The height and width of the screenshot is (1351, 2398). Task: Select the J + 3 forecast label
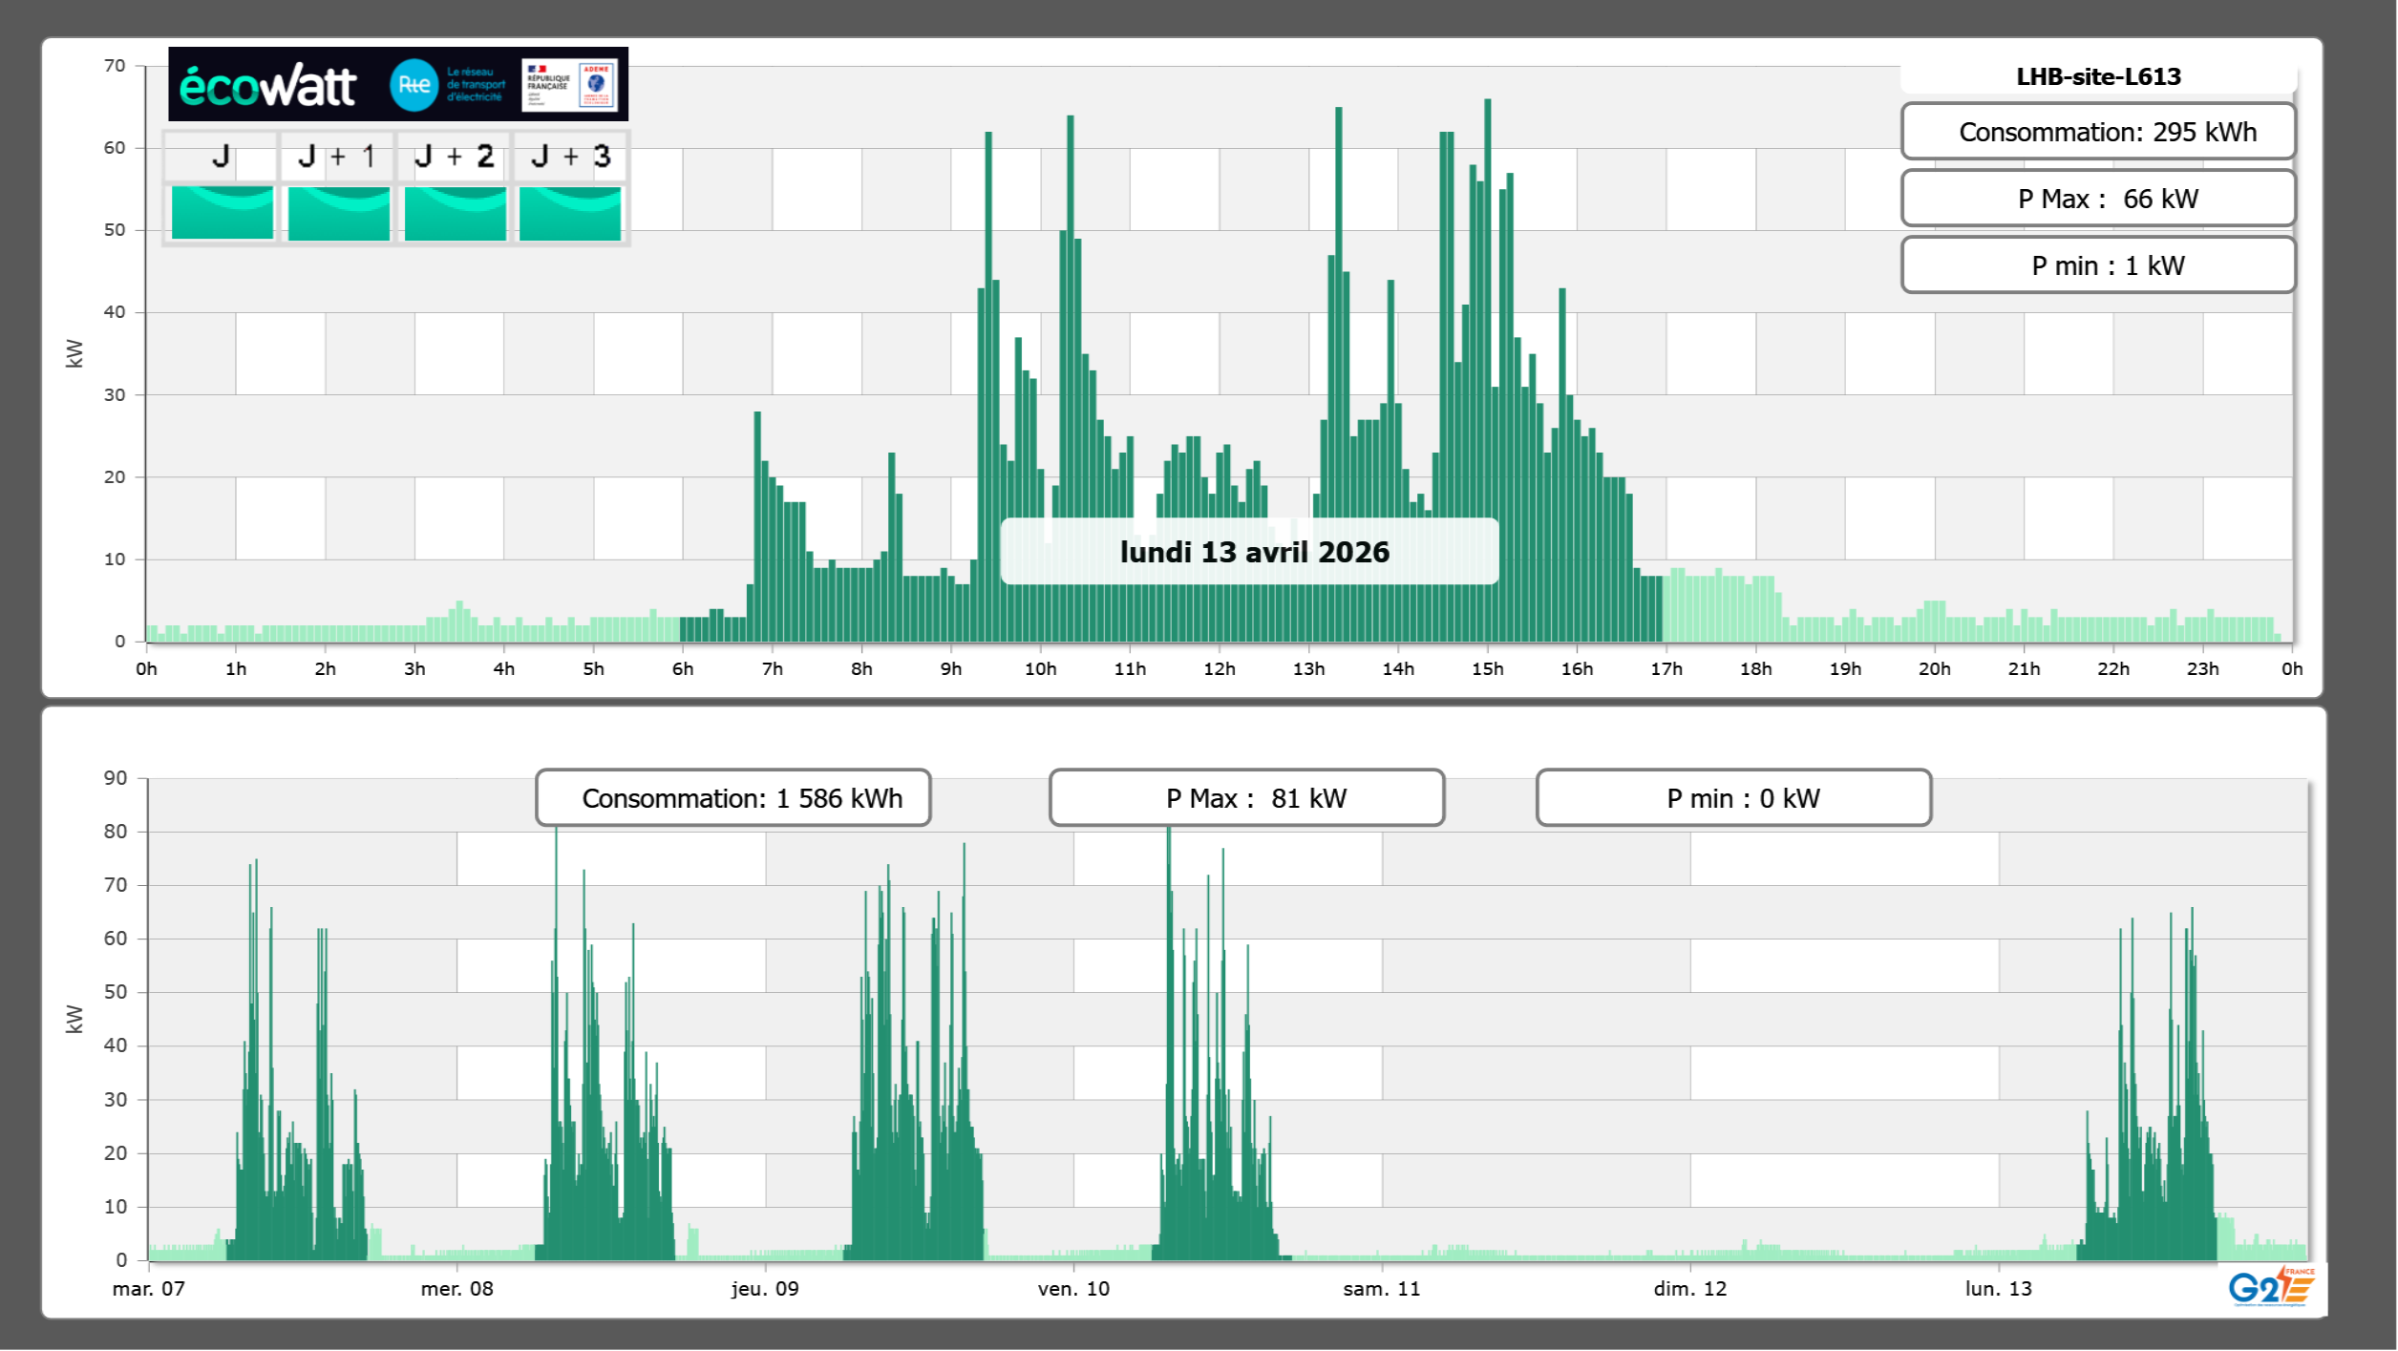(x=570, y=156)
